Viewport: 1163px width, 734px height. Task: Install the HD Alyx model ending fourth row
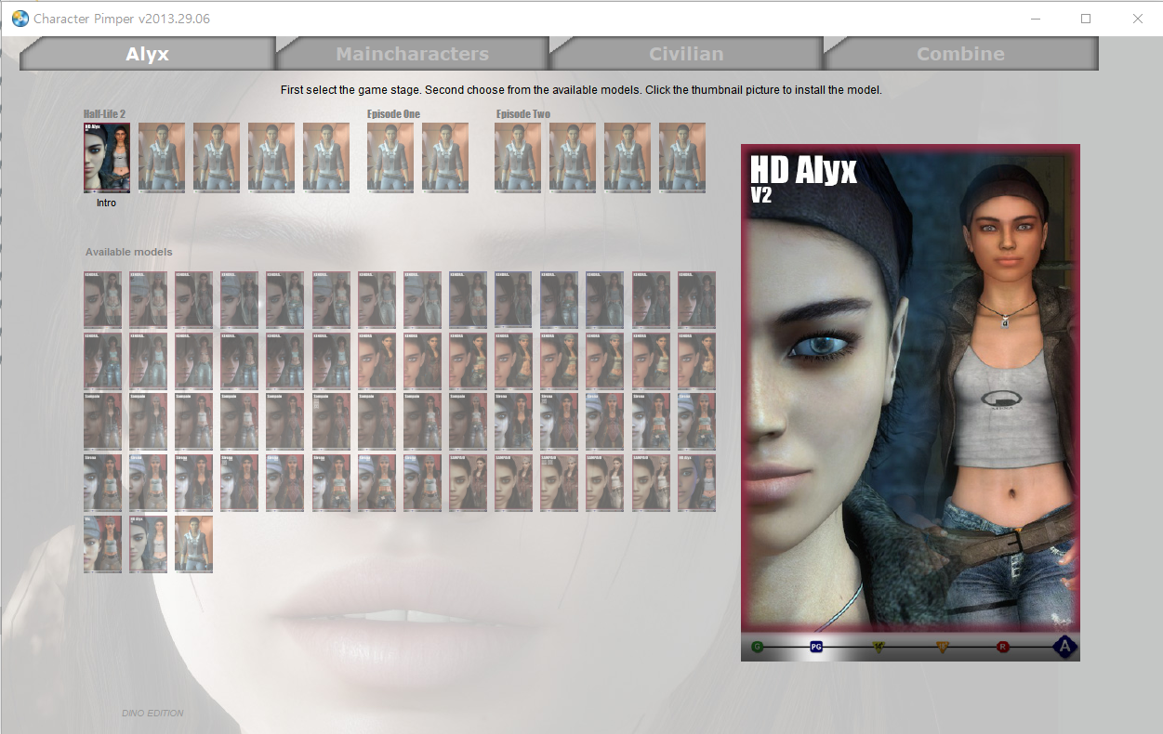pyautogui.click(x=696, y=483)
